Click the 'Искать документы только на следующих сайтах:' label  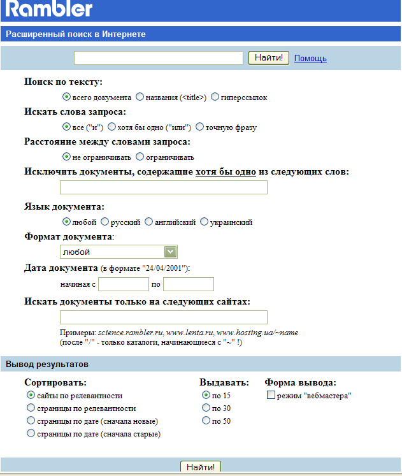(x=137, y=302)
